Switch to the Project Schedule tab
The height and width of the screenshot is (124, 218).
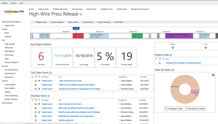[57, 22]
